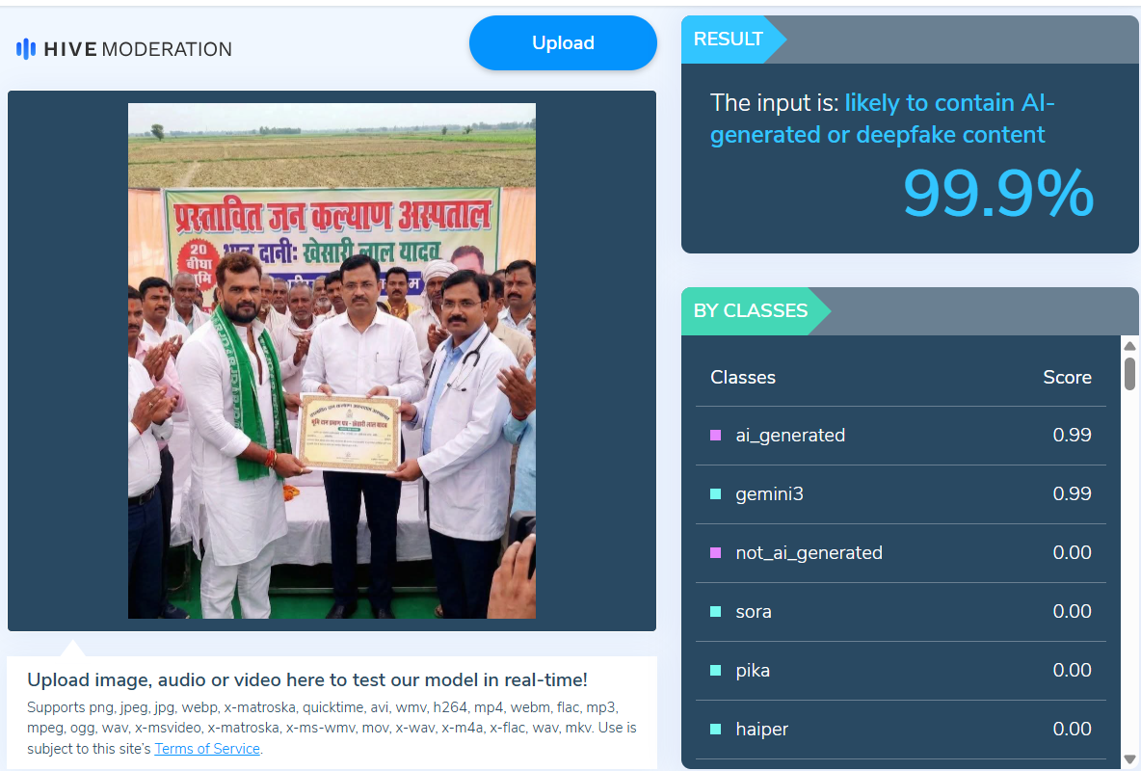Click the Upload button
The width and height of the screenshot is (1141, 771).
click(x=563, y=43)
